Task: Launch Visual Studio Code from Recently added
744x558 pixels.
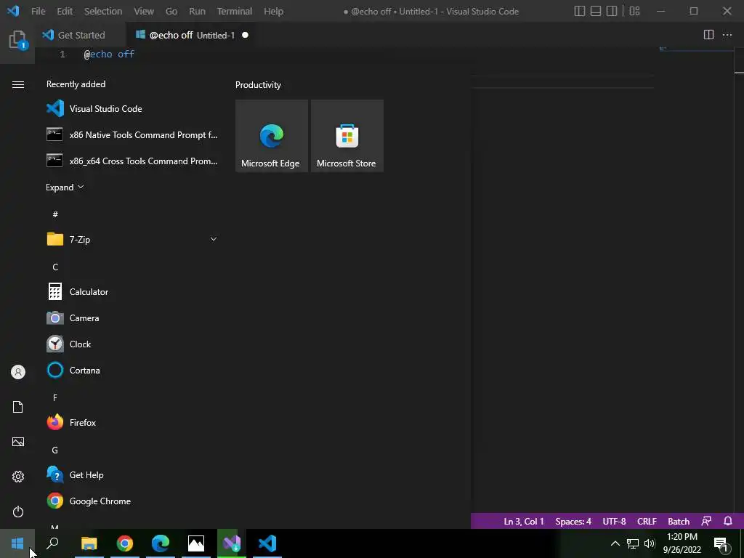Action: tap(132, 109)
